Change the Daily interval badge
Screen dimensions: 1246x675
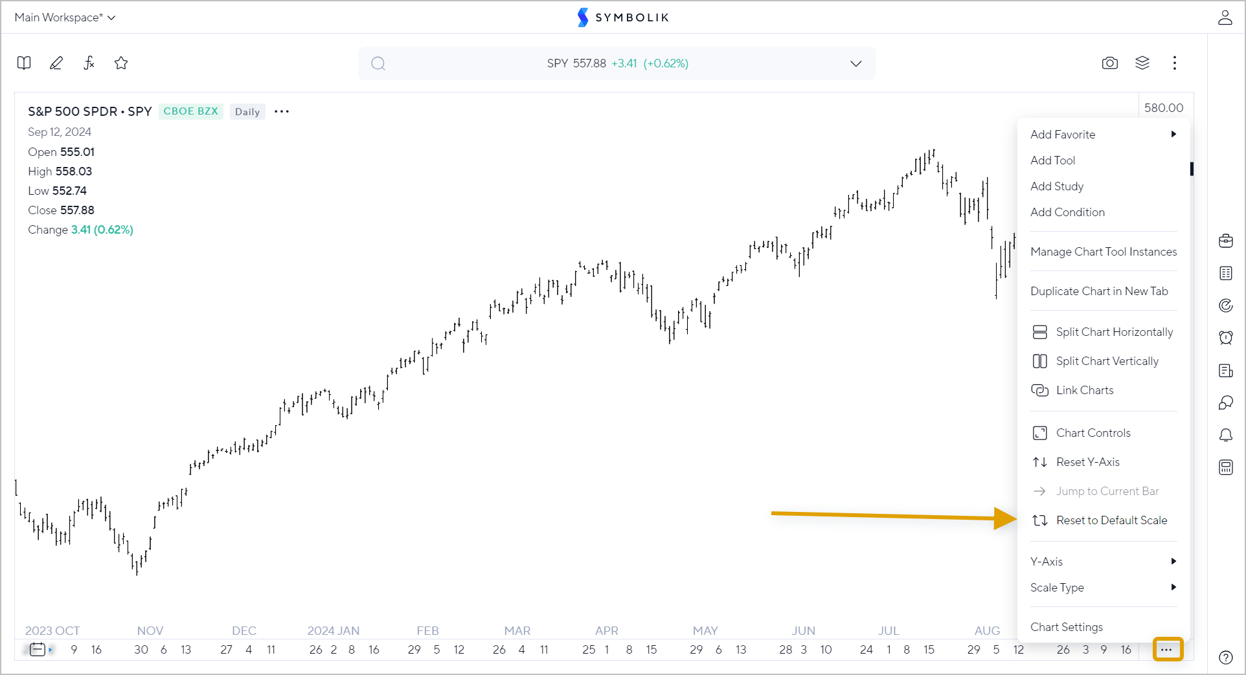pyautogui.click(x=247, y=111)
